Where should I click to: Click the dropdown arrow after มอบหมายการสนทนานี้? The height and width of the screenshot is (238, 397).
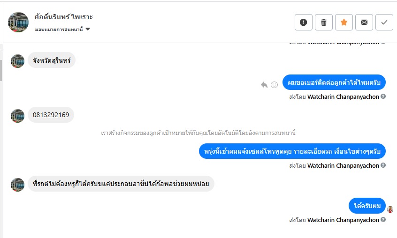click(x=88, y=30)
